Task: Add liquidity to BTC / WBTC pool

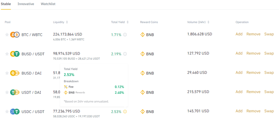Action: tap(239, 34)
